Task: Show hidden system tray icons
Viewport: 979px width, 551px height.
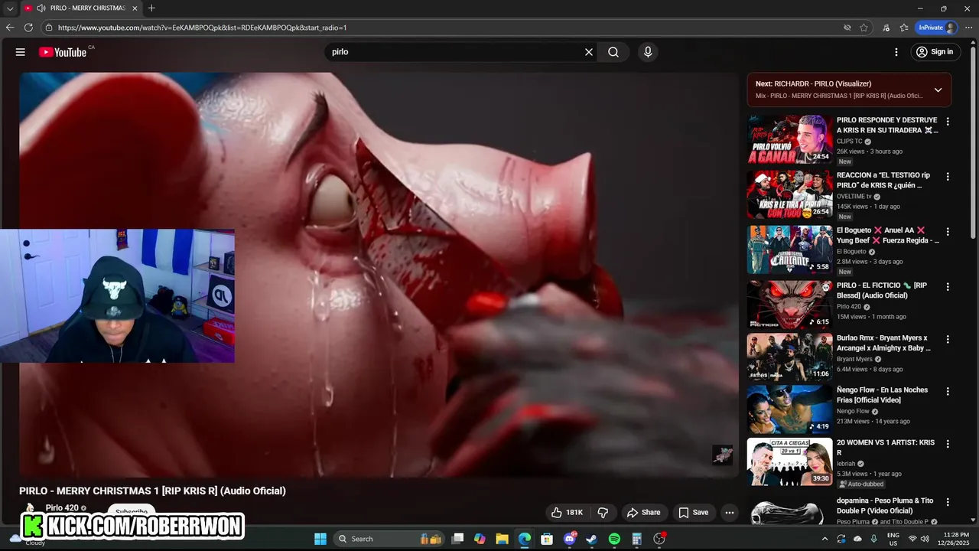Action: tap(825, 539)
